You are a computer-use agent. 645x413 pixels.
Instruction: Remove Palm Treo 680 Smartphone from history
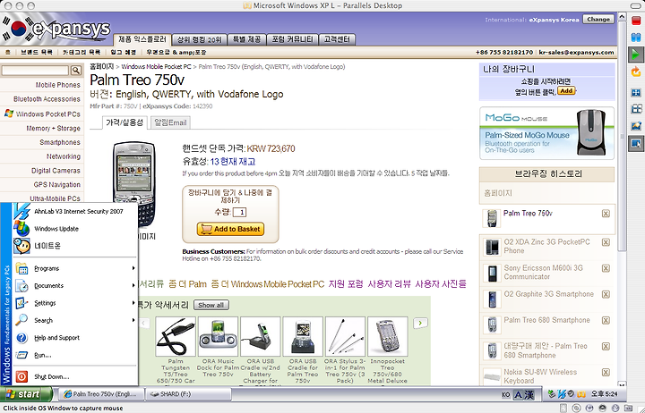point(606,320)
